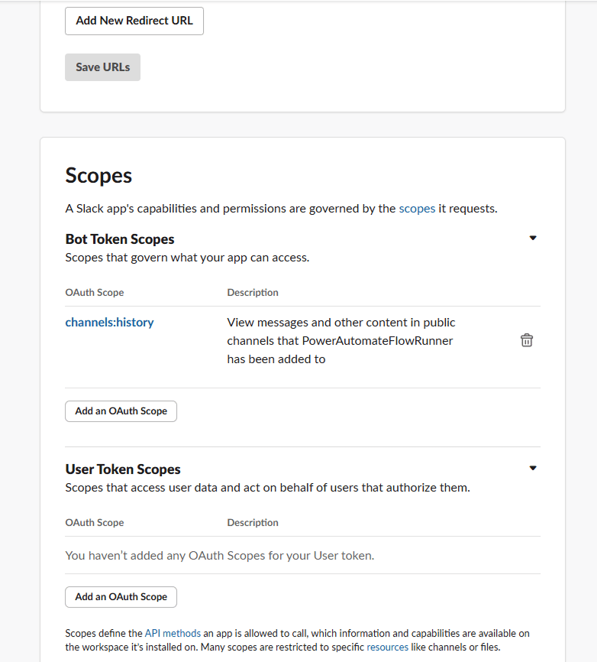597x662 pixels.
Task: Open the 'scopes' documentation link
Action: 417,208
